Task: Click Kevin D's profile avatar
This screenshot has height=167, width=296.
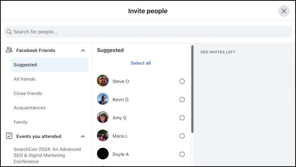Action: coord(103,99)
